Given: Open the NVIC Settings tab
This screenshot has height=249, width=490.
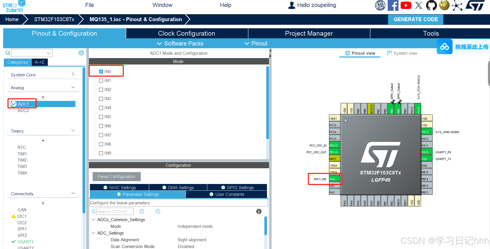Looking at the screenshot, I should [x=119, y=188].
